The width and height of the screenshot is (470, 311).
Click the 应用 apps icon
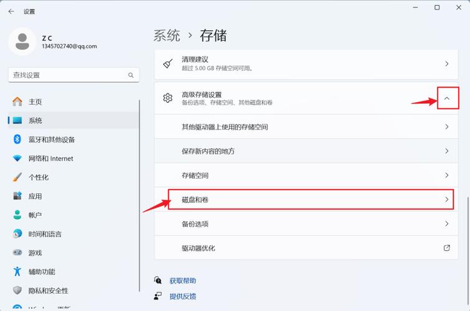[17, 196]
